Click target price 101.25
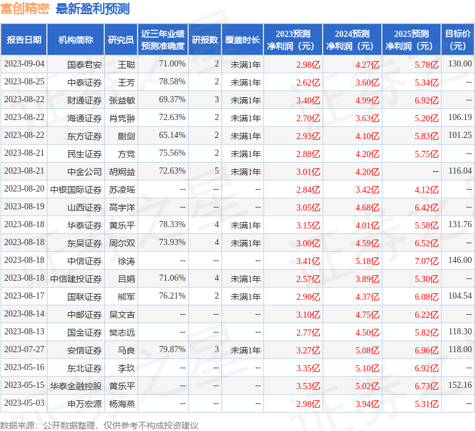475x431 pixels. point(460,135)
